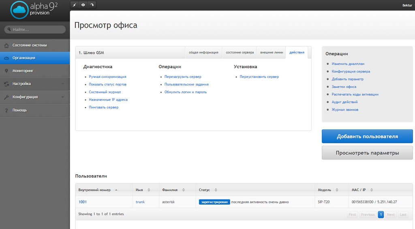Click MAC 001565338100 / 5.251.140.27 cell
415x229 pixels.
tap(374, 202)
